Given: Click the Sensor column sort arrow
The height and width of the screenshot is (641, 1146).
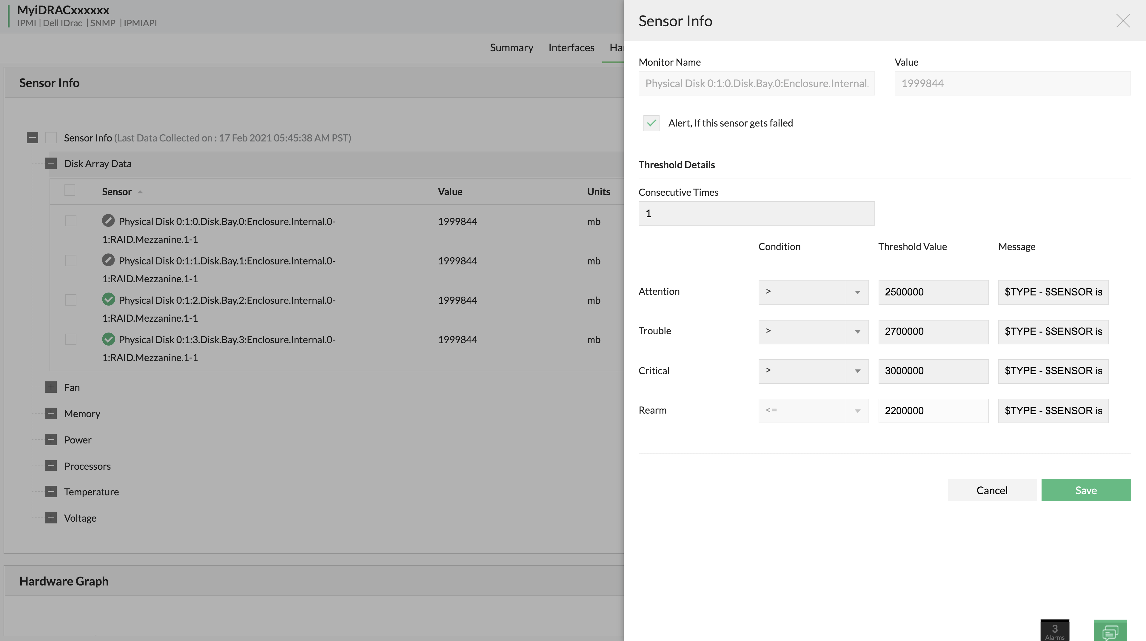Looking at the screenshot, I should 140,192.
